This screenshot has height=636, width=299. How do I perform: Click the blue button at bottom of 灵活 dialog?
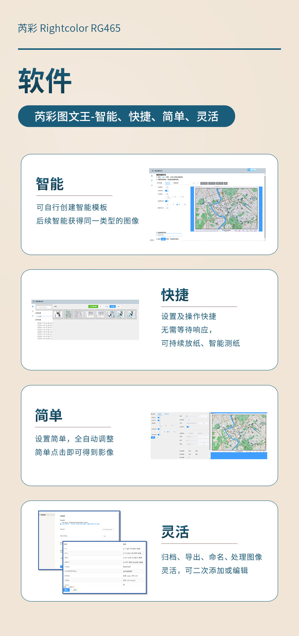point(67,590)
